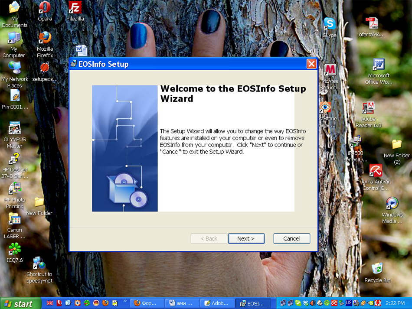Switch to the Adobe taskbar window button
412x309 pixels.
(217, 303)
